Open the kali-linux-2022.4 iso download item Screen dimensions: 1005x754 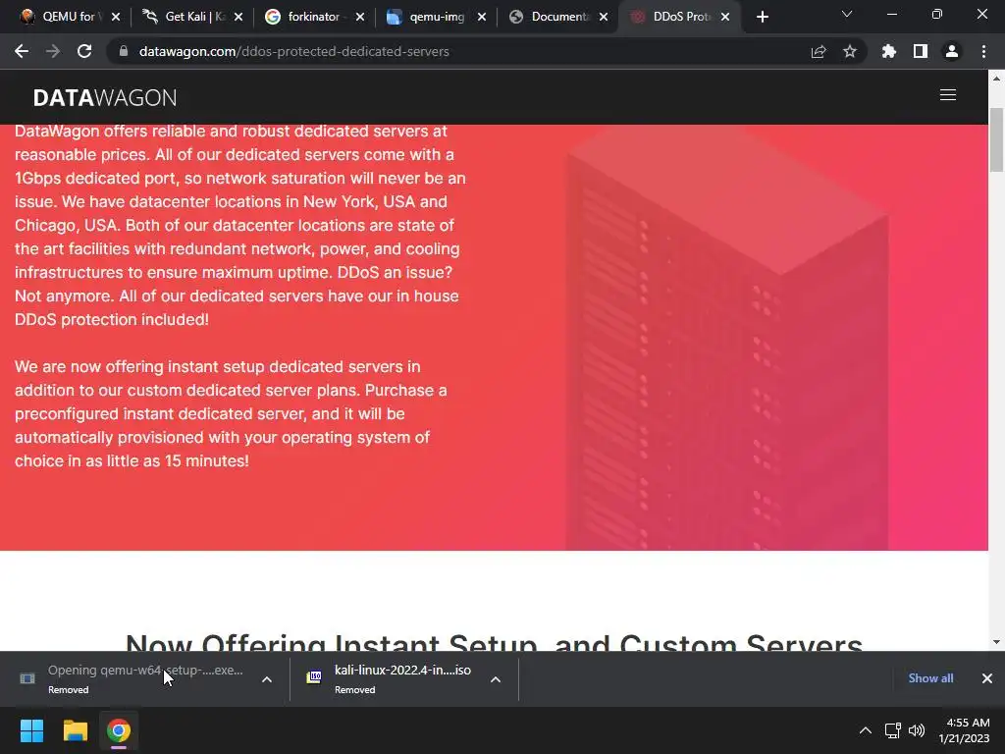coord(391,679)
